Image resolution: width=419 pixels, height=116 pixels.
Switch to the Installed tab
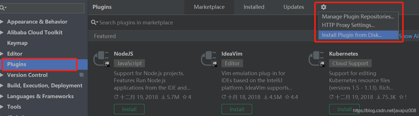coord(254,7)
